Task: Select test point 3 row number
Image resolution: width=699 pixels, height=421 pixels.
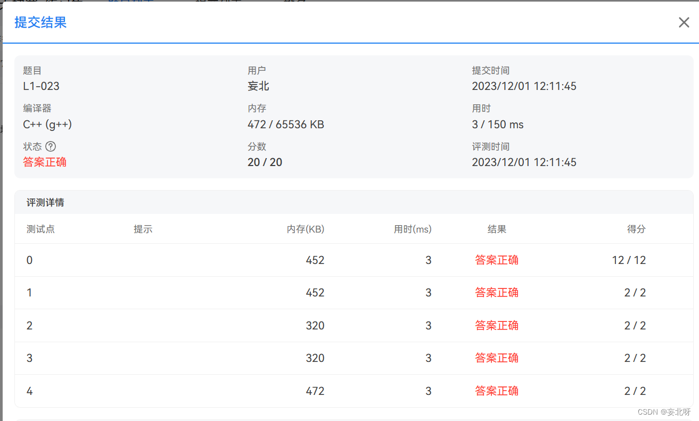Action: click(29, 358)
